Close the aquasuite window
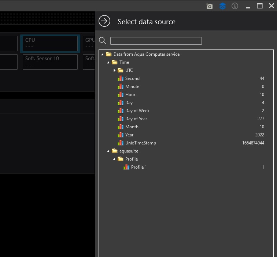Viewport: 277px width, 257px height. coord(272,6)
